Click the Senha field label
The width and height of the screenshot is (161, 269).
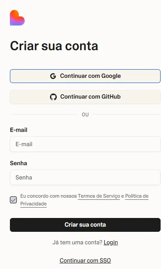19,163
